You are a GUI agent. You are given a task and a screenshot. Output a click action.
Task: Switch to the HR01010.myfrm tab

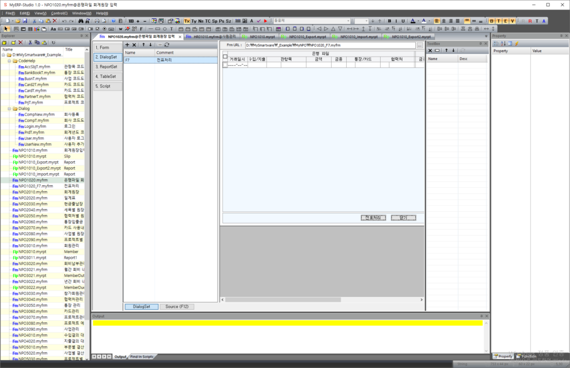tap(213, 37)
